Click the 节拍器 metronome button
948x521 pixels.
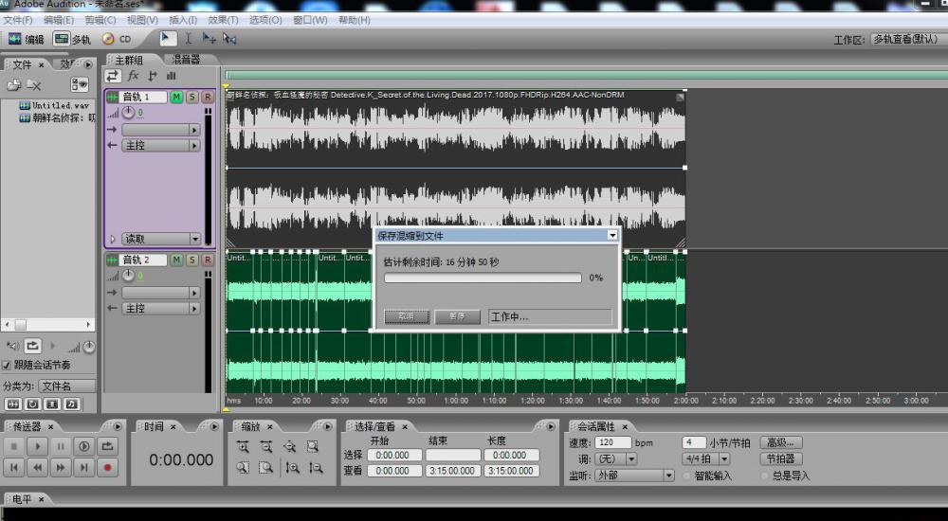click(x=780, y=459)
